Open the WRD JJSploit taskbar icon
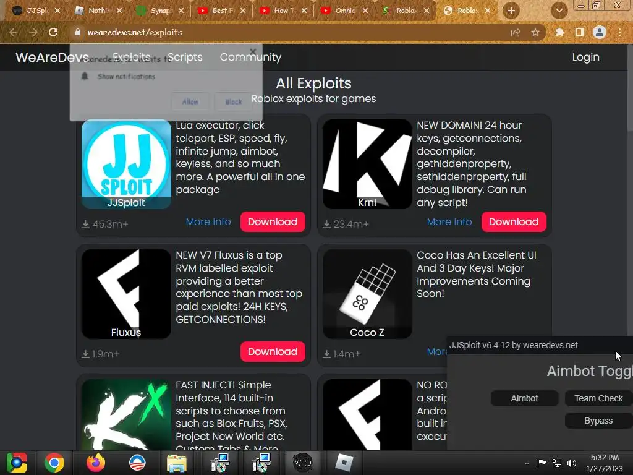This screenshot has height=475, width=633. 302,463
